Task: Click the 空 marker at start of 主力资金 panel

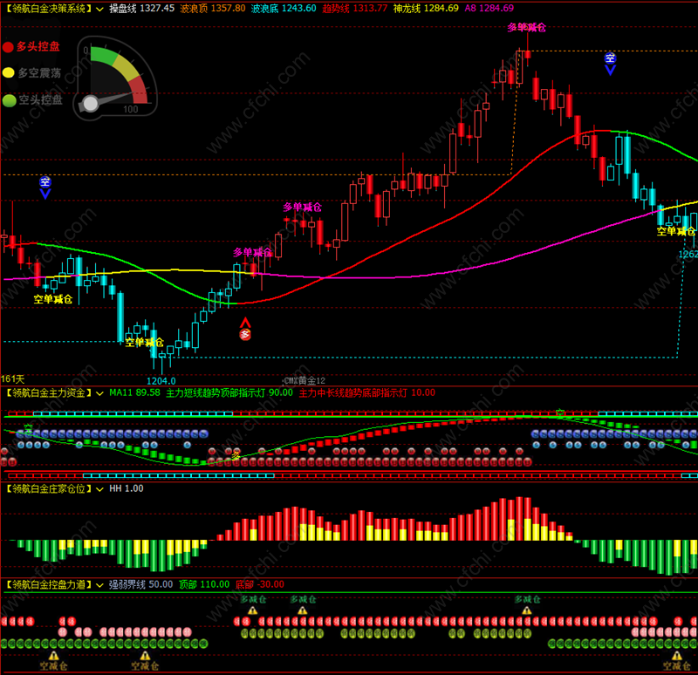Action: (28, 429)
